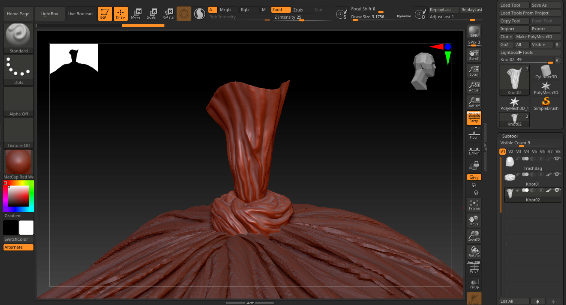Switch to subtool visibility set V2
This screenshot has width=566, height=305.
[510, 152]
